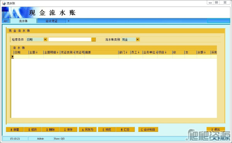232x143 pixels.
Task: Sort by 主题 column header
Action: click(x=36, y=52)
